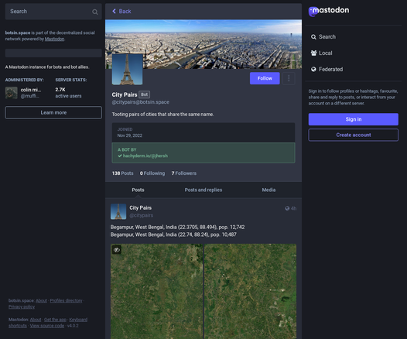Image resolution: width=407 pixels, height=339 pixels.
Task: Click the Back chevron arrow
Action: click(x=114, y=11)
